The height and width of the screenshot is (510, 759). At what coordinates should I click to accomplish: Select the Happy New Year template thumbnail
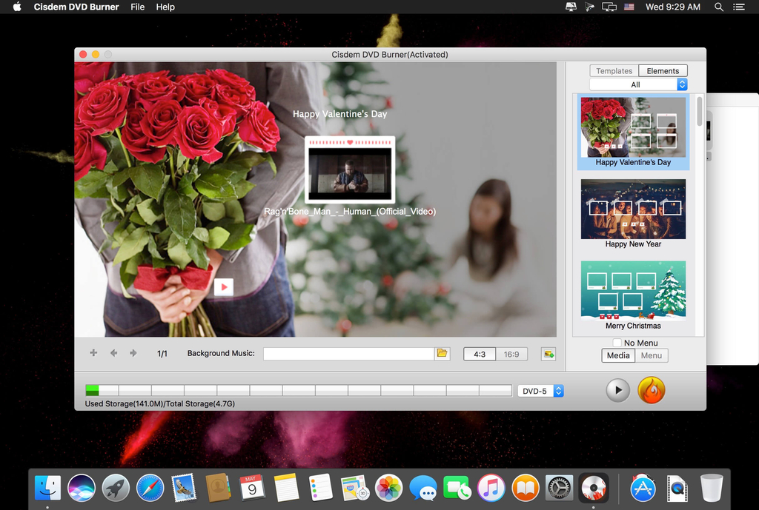633,209
